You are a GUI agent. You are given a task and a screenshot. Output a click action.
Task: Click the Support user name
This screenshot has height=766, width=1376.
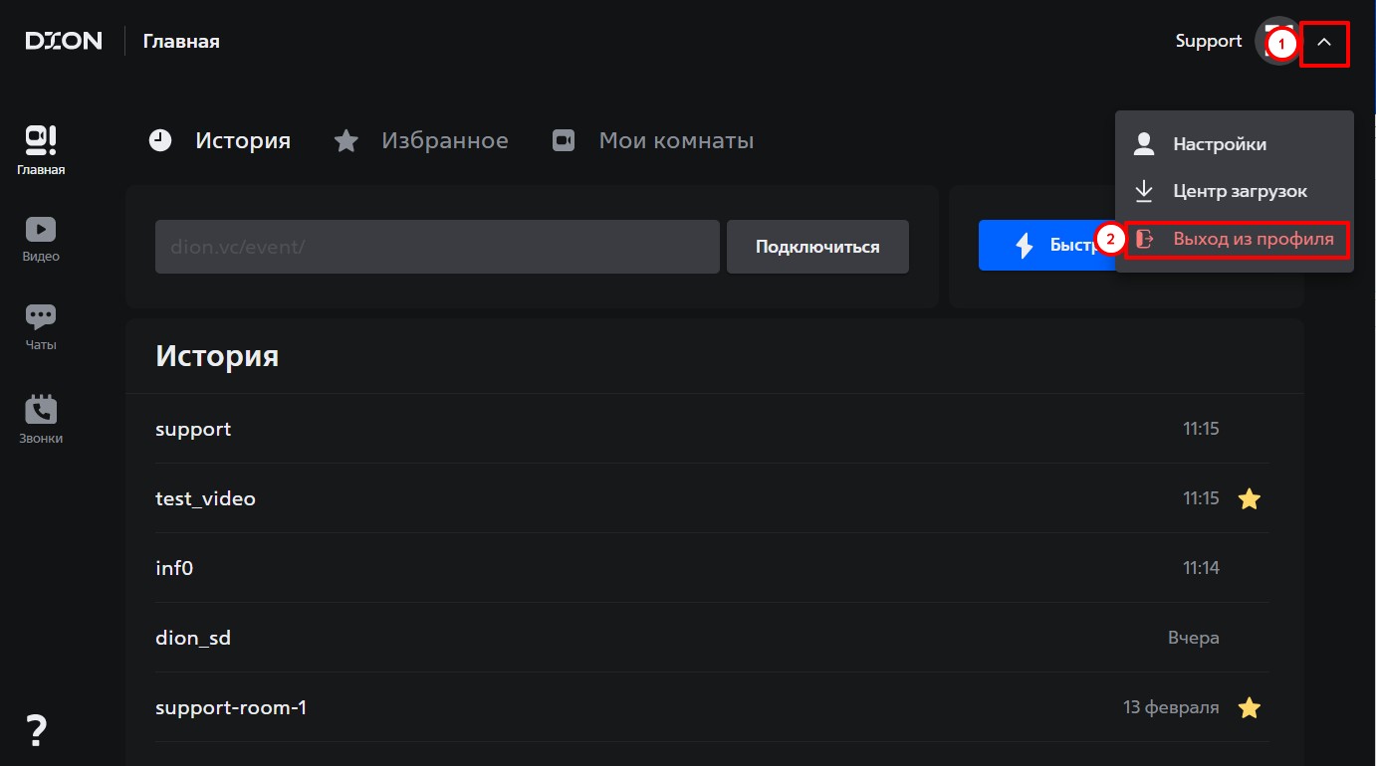(1209, 41)
